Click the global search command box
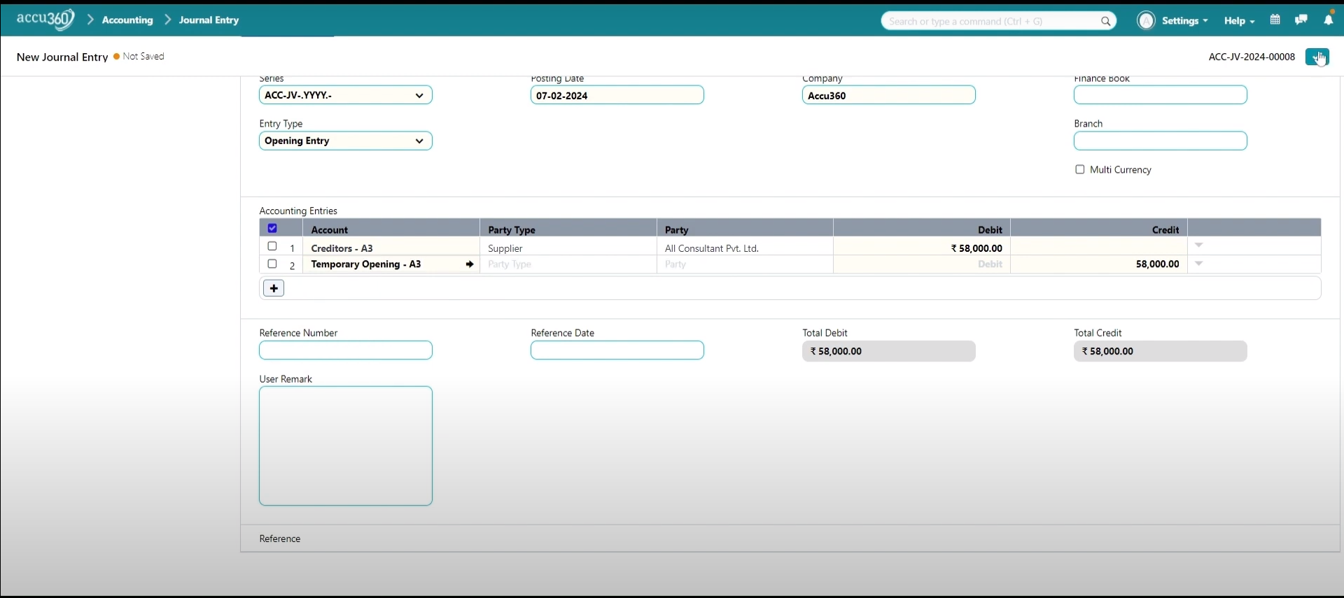Image resolution: width=1344 pixels, height=598 pixels. point(998,21)
